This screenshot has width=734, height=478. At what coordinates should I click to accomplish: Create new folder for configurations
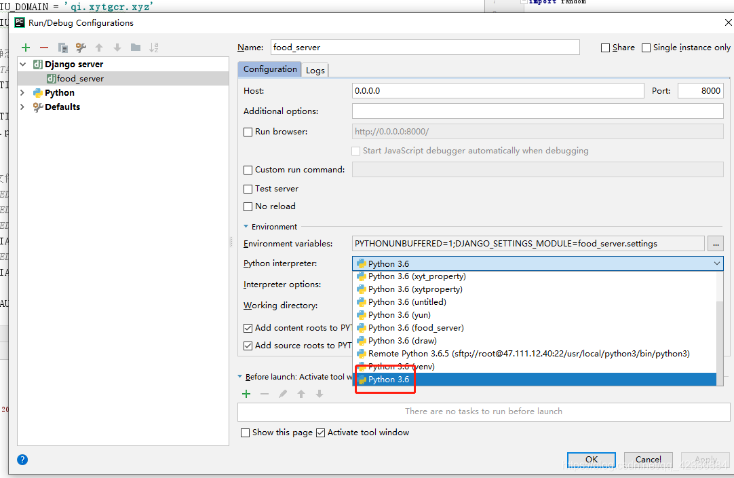[136, 48]
